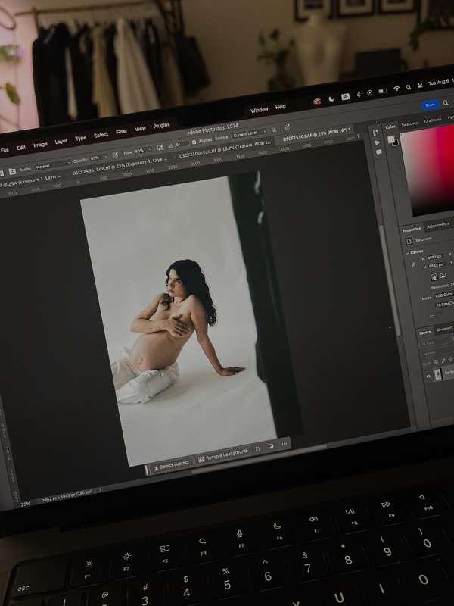Open the Mode 'RGB Color' dropdown
Image resolution: width=454 pixels, height=606 pixels.
click(x=444, y=295)
